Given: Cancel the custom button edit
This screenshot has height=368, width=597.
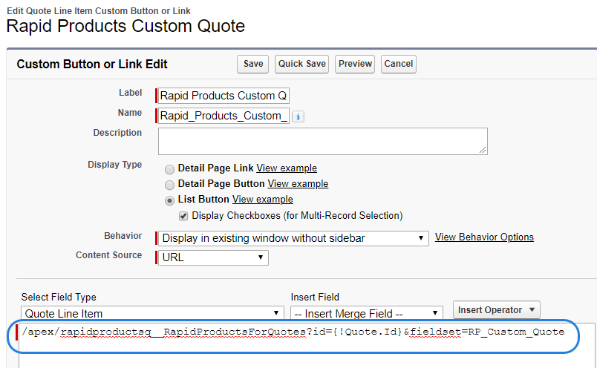Looking at the screenshot, I should coord(398,64).
